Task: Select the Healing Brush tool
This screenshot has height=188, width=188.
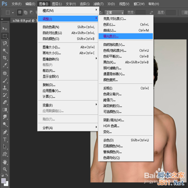Action: [x=5, y=73]
